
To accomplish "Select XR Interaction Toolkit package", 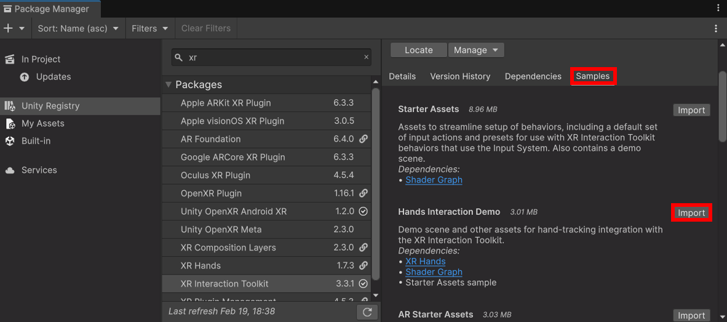I will 266,283.
